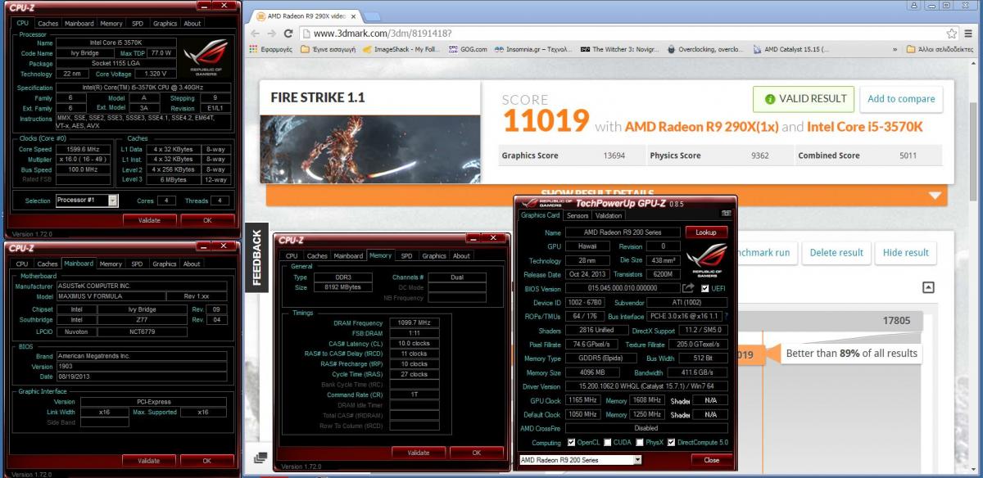Click the AMD Radeon R9 290X(1x) link
Screen dimensions: 983x478
tap(701, 127)
